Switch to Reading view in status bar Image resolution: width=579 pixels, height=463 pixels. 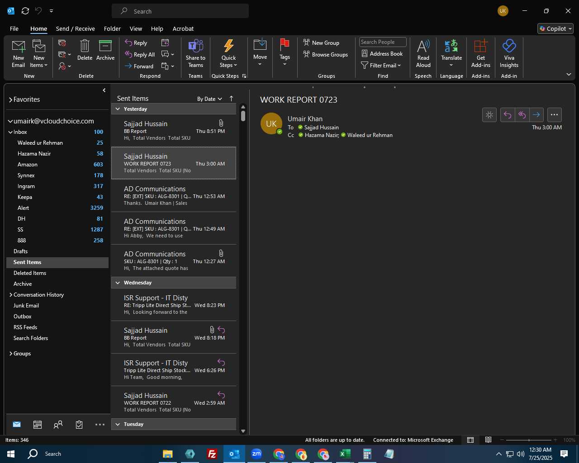pos(489,440)
